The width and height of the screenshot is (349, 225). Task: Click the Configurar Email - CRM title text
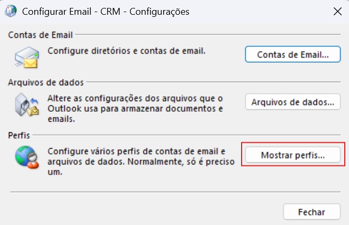106,12
